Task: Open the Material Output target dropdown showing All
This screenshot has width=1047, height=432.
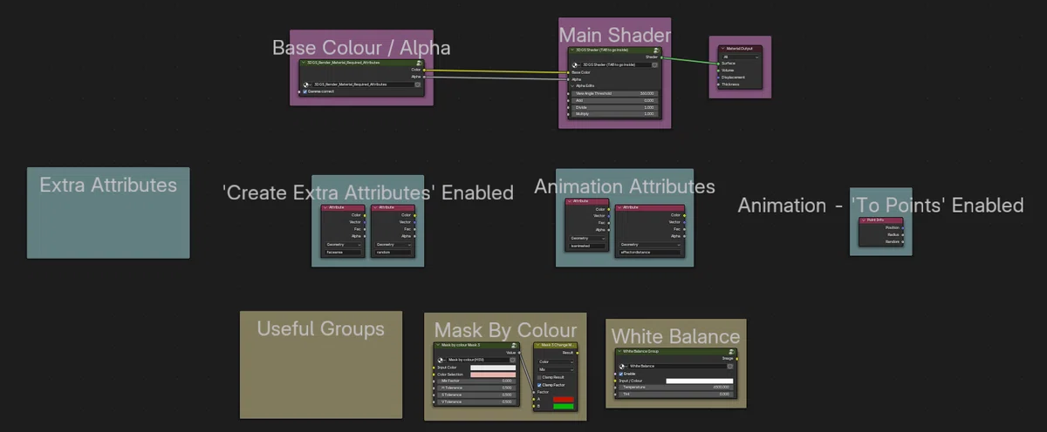Action: pos(741,57)
